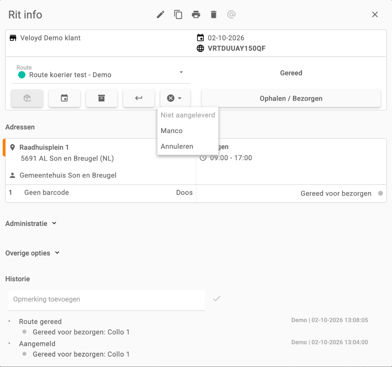This screenshot has height=367, width=392.
Task: Click 5691 AL Son en Breugel text
Action: [67, 158]
